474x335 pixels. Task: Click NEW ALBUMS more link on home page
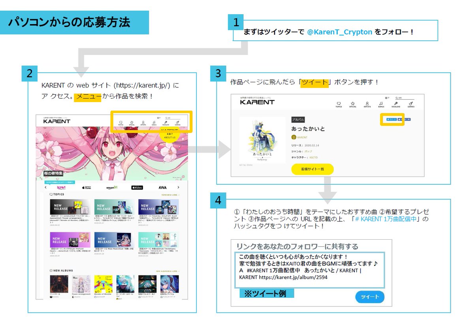point(167,271)
